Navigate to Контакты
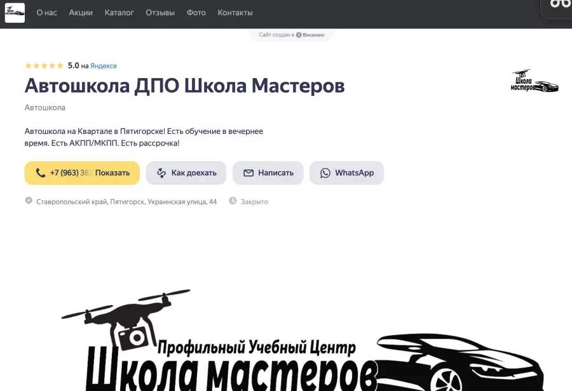This screenshot has height=391, width=572. pos(235,13)
